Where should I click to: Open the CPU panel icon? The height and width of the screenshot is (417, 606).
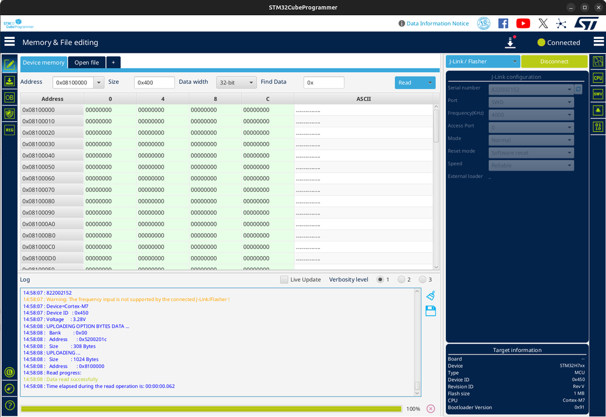click(x=598, y=78)
